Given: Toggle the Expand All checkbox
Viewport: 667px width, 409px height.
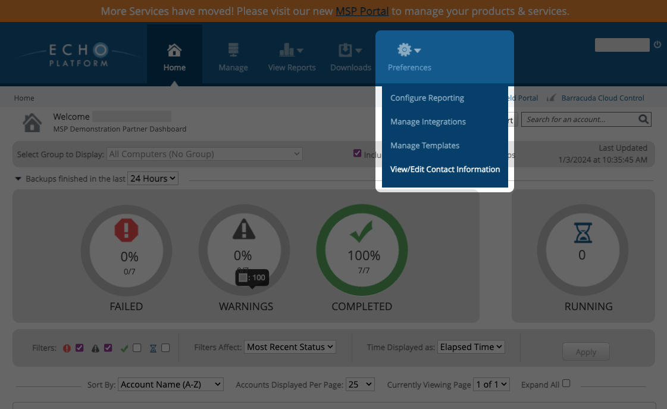Looking at the screenshot, I should click(566, 383).
